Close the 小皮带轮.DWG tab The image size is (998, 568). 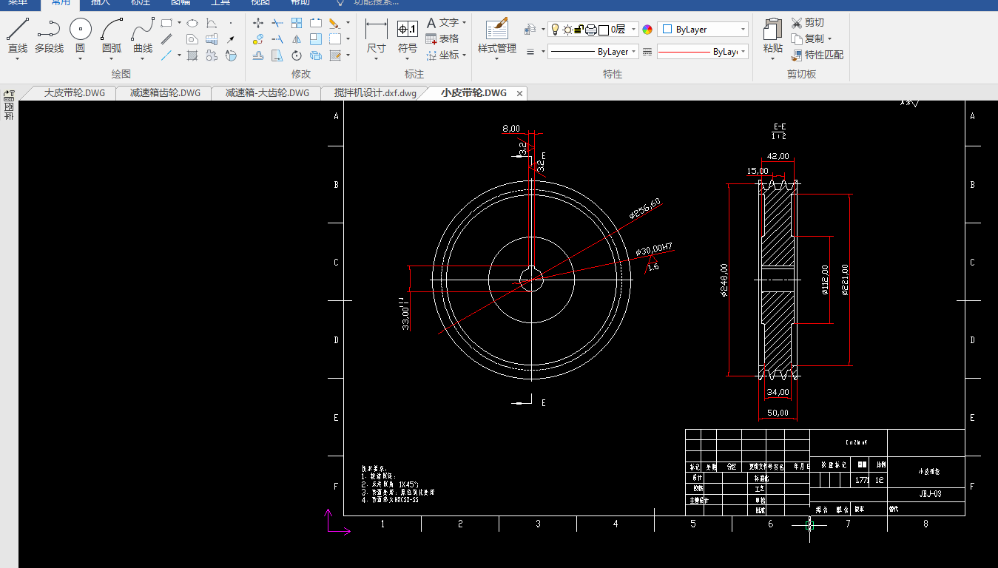pos(519,93)
